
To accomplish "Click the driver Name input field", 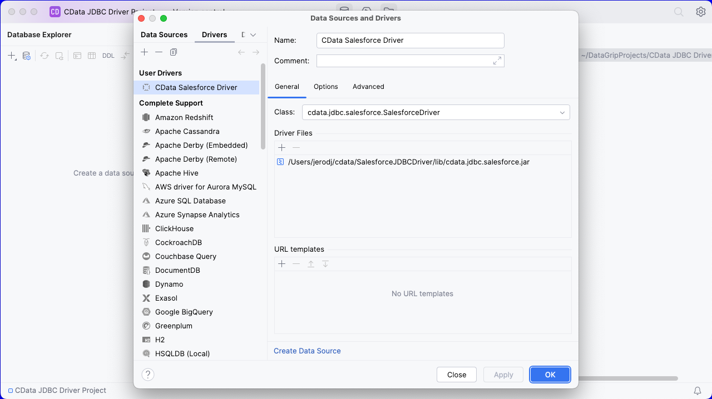I will [410, 41].
